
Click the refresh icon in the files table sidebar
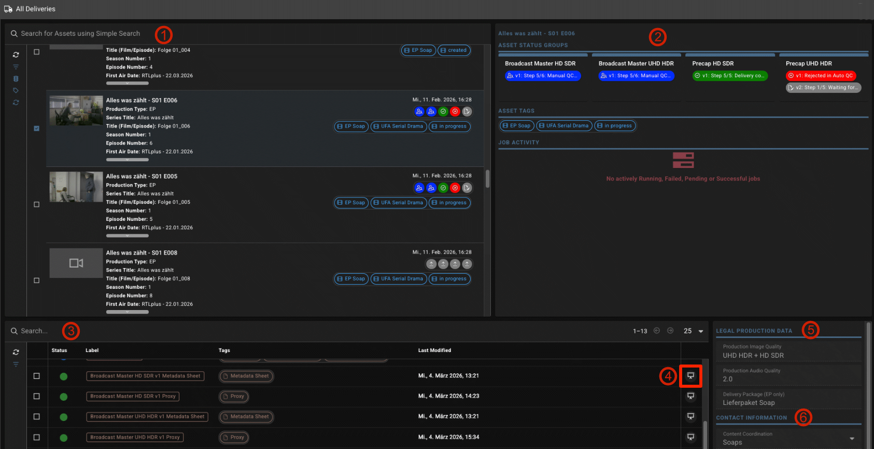[x=16, y=352]
